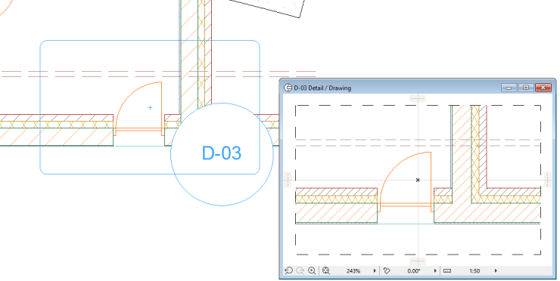Click the Previous Zoom icon in detail window
This screenshot has width=560, height=281.
pos(288,270)
